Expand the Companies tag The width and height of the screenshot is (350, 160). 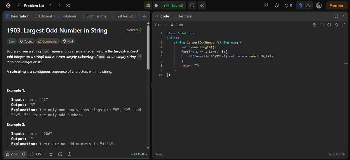point(48,41)
